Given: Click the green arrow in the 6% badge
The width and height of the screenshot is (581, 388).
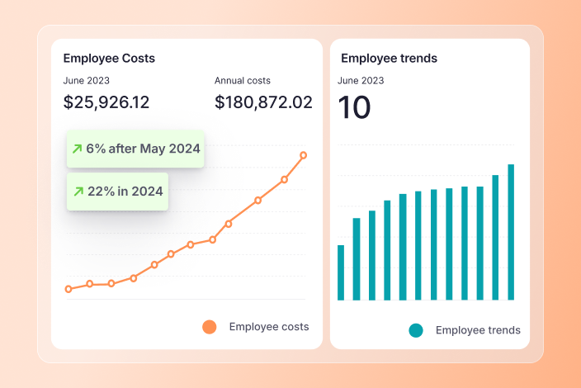Looking at the screenshot, I should pyautogui.click(x=77, y=149).
